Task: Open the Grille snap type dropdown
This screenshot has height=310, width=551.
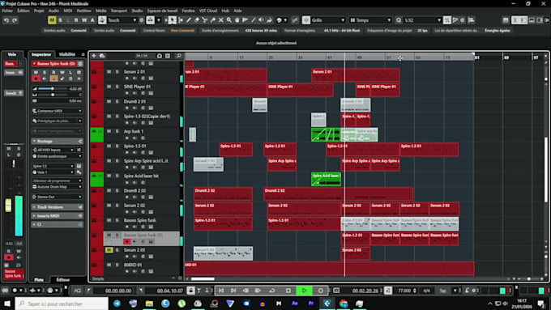Action: click(x=328, y=20)
